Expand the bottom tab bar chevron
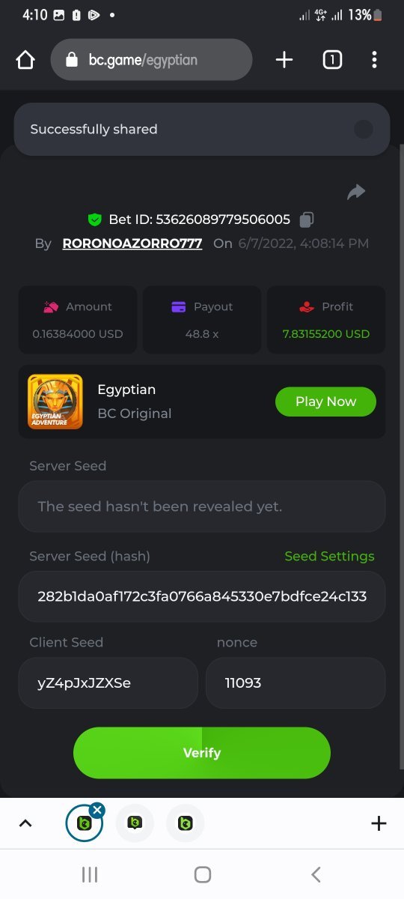404x899 pixels. click(x=25, y=823)
